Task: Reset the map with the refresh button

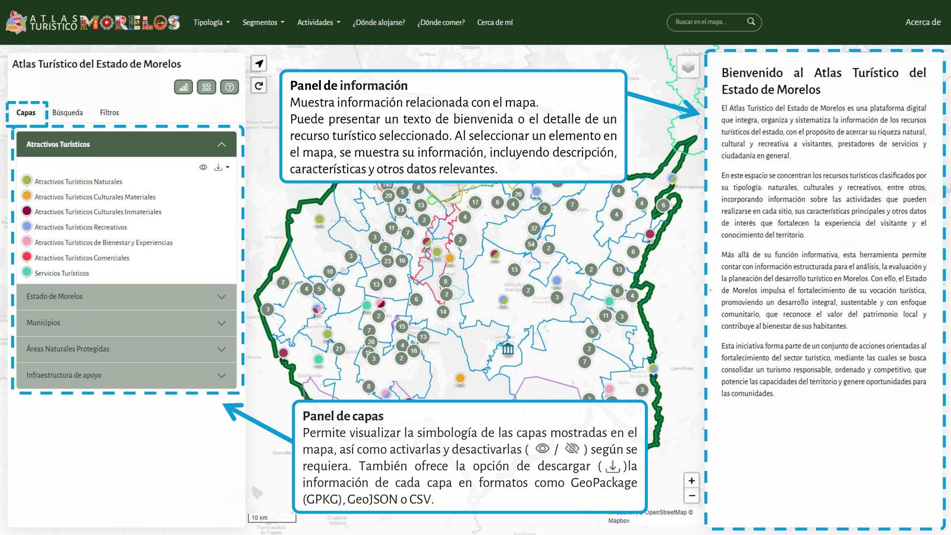Action: point(259,86)
